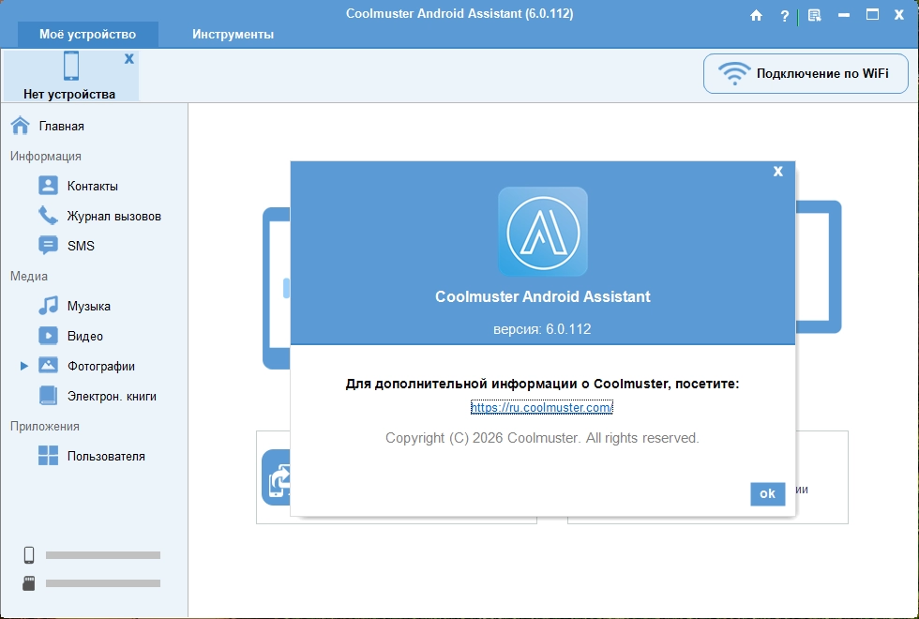The width and height of the screenshot is (919, 619).
Task: Click 'Нет устройства' device label
Action: (x=69, y=95)
